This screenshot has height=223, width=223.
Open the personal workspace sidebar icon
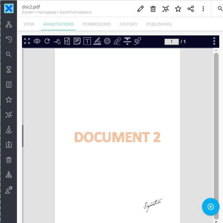tap(9, 130)
